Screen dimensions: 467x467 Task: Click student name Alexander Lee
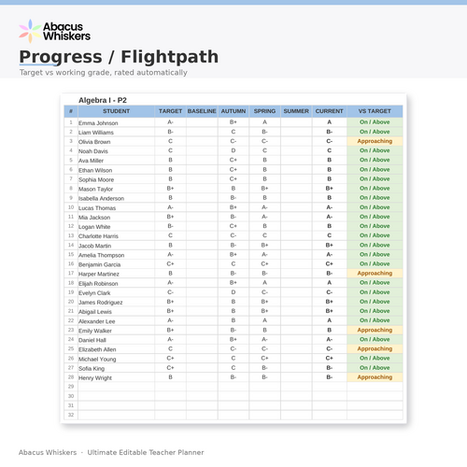[x=96, y=321]
